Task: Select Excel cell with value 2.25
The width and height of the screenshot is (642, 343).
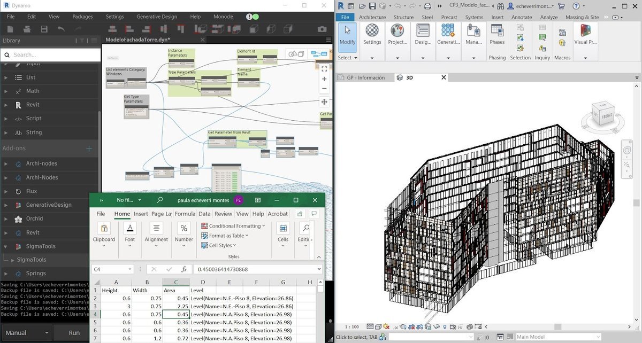Action: [176, 306]
